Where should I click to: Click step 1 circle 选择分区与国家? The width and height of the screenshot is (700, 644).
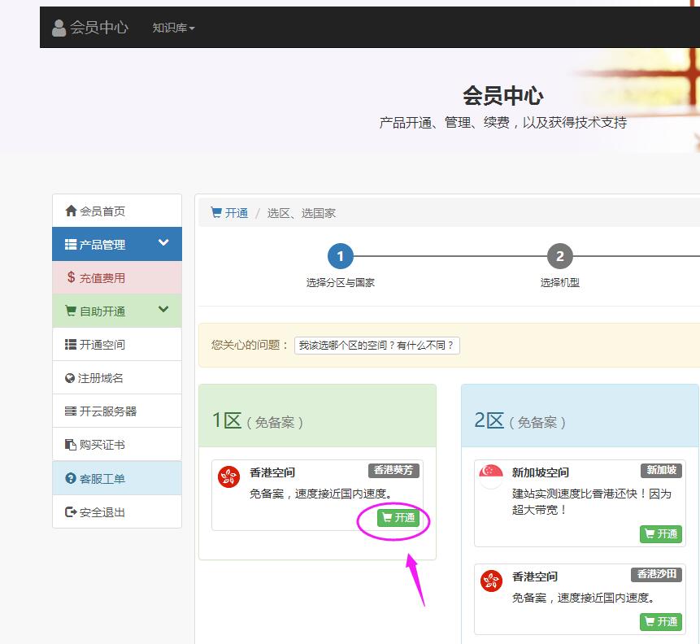pyautogui.click(x=340, y=256)
